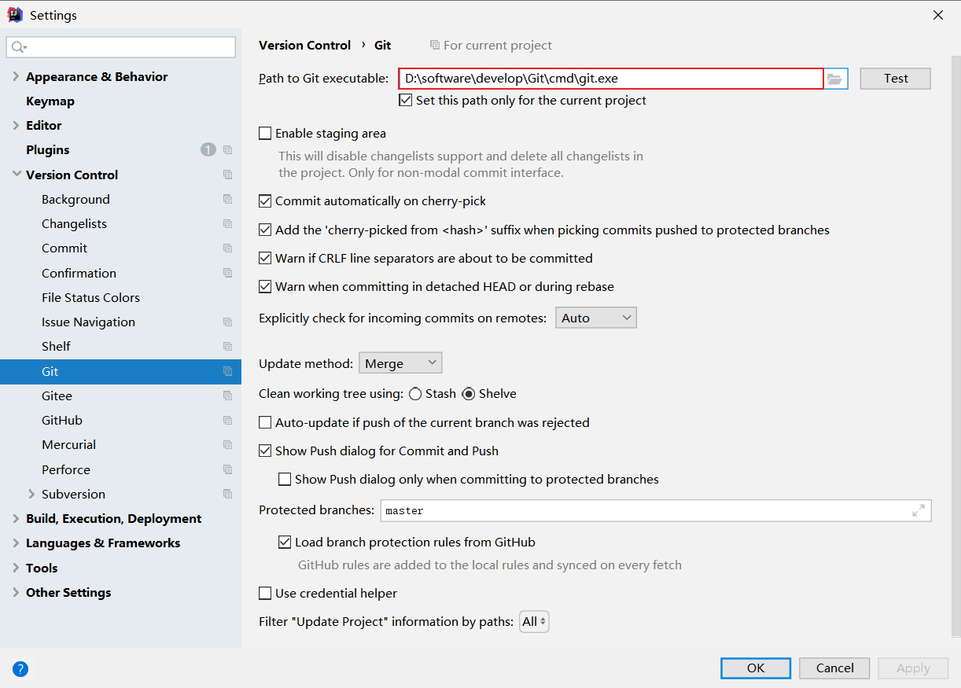
Task: Click the project-level icon beside Version Control
Action: point(227,175)
